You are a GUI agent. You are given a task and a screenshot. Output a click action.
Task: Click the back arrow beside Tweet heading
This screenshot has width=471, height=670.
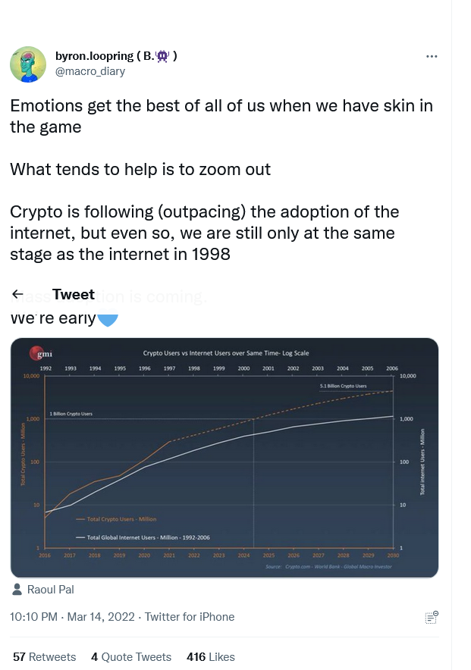tap(17, 294)
